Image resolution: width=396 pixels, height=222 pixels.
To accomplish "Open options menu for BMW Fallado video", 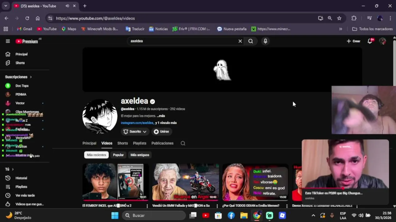I will click(217, 206).
